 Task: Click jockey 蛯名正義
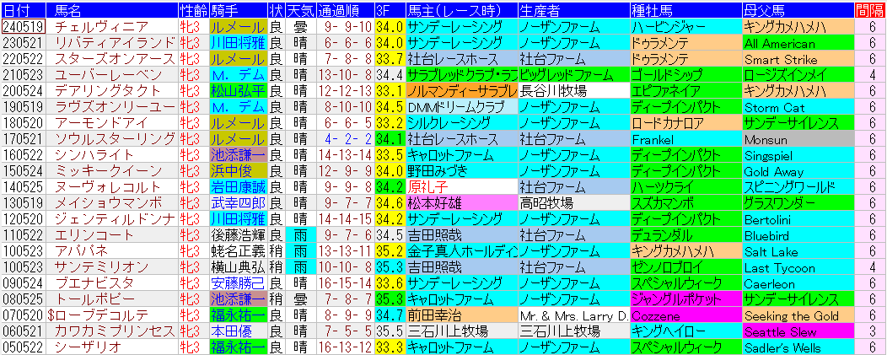pos(238,251)
